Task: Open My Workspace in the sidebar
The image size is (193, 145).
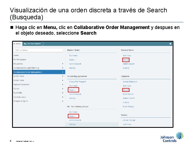Action: point(20,59)
